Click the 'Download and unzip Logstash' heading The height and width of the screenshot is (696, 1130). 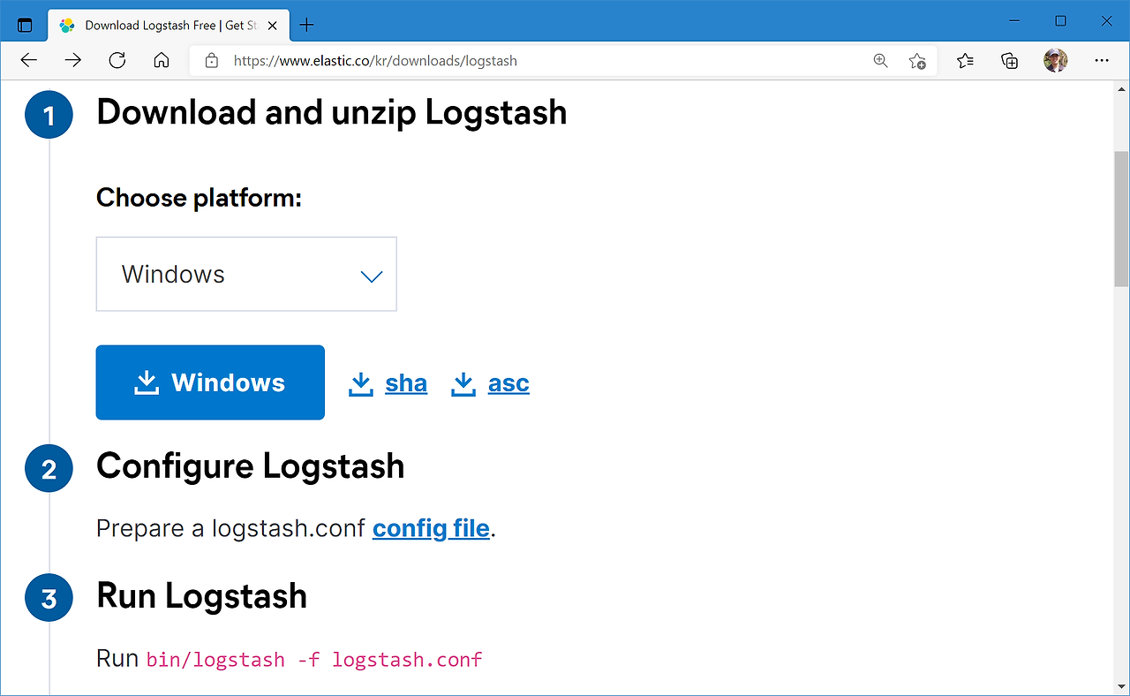coord(331,113)
